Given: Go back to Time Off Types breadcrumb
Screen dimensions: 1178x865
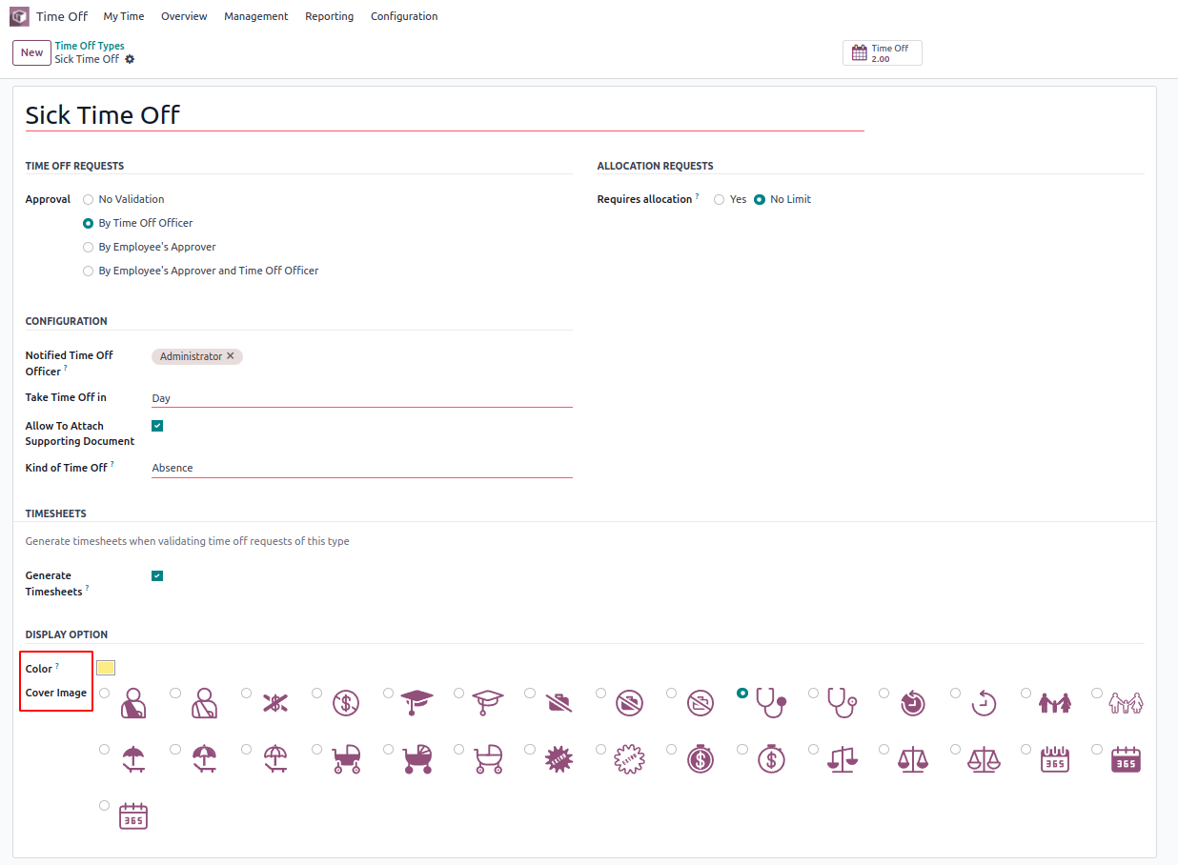Looking at the screenshot, I should coord(90,46).
